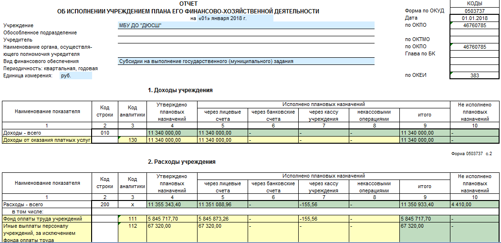Select Фонд оплаты труда approved plan value in column 4
The width and height of the screenshot is (501, 243).
pos(172,219)
